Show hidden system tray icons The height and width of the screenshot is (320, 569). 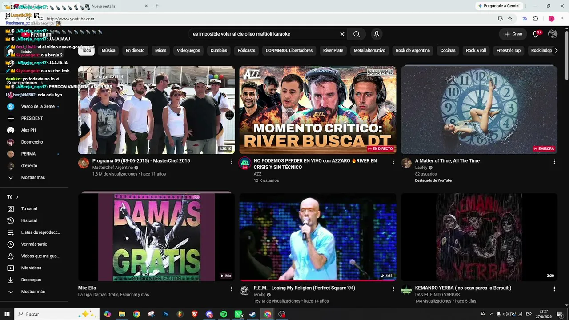click(x=492, y=314)
